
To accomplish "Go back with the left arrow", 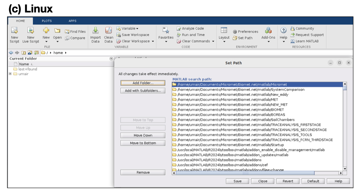I will coord(11,53).
